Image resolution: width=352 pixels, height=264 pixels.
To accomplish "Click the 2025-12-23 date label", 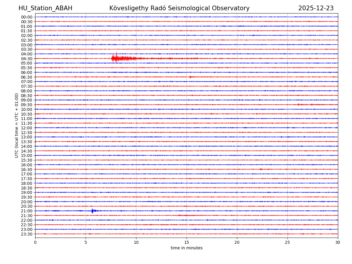I will (316, 8).
